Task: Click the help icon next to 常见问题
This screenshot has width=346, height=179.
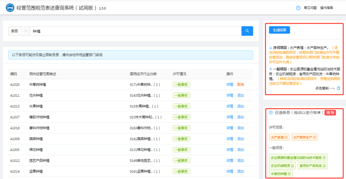Action: (298, 8)
